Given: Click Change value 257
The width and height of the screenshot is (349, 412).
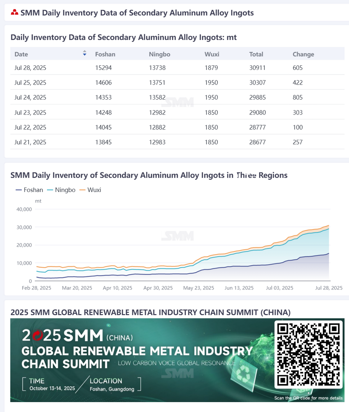Looking at the screenshot, I should point(298,142).
